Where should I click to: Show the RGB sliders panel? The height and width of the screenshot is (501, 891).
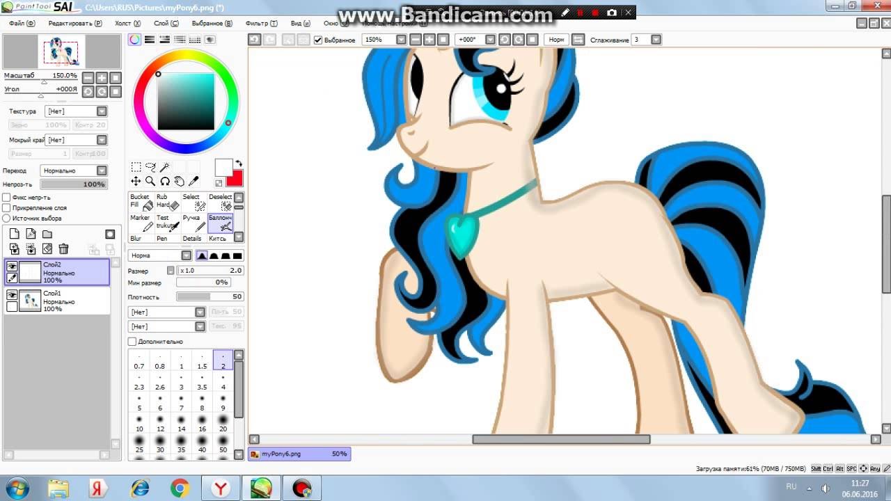point(150,40)
